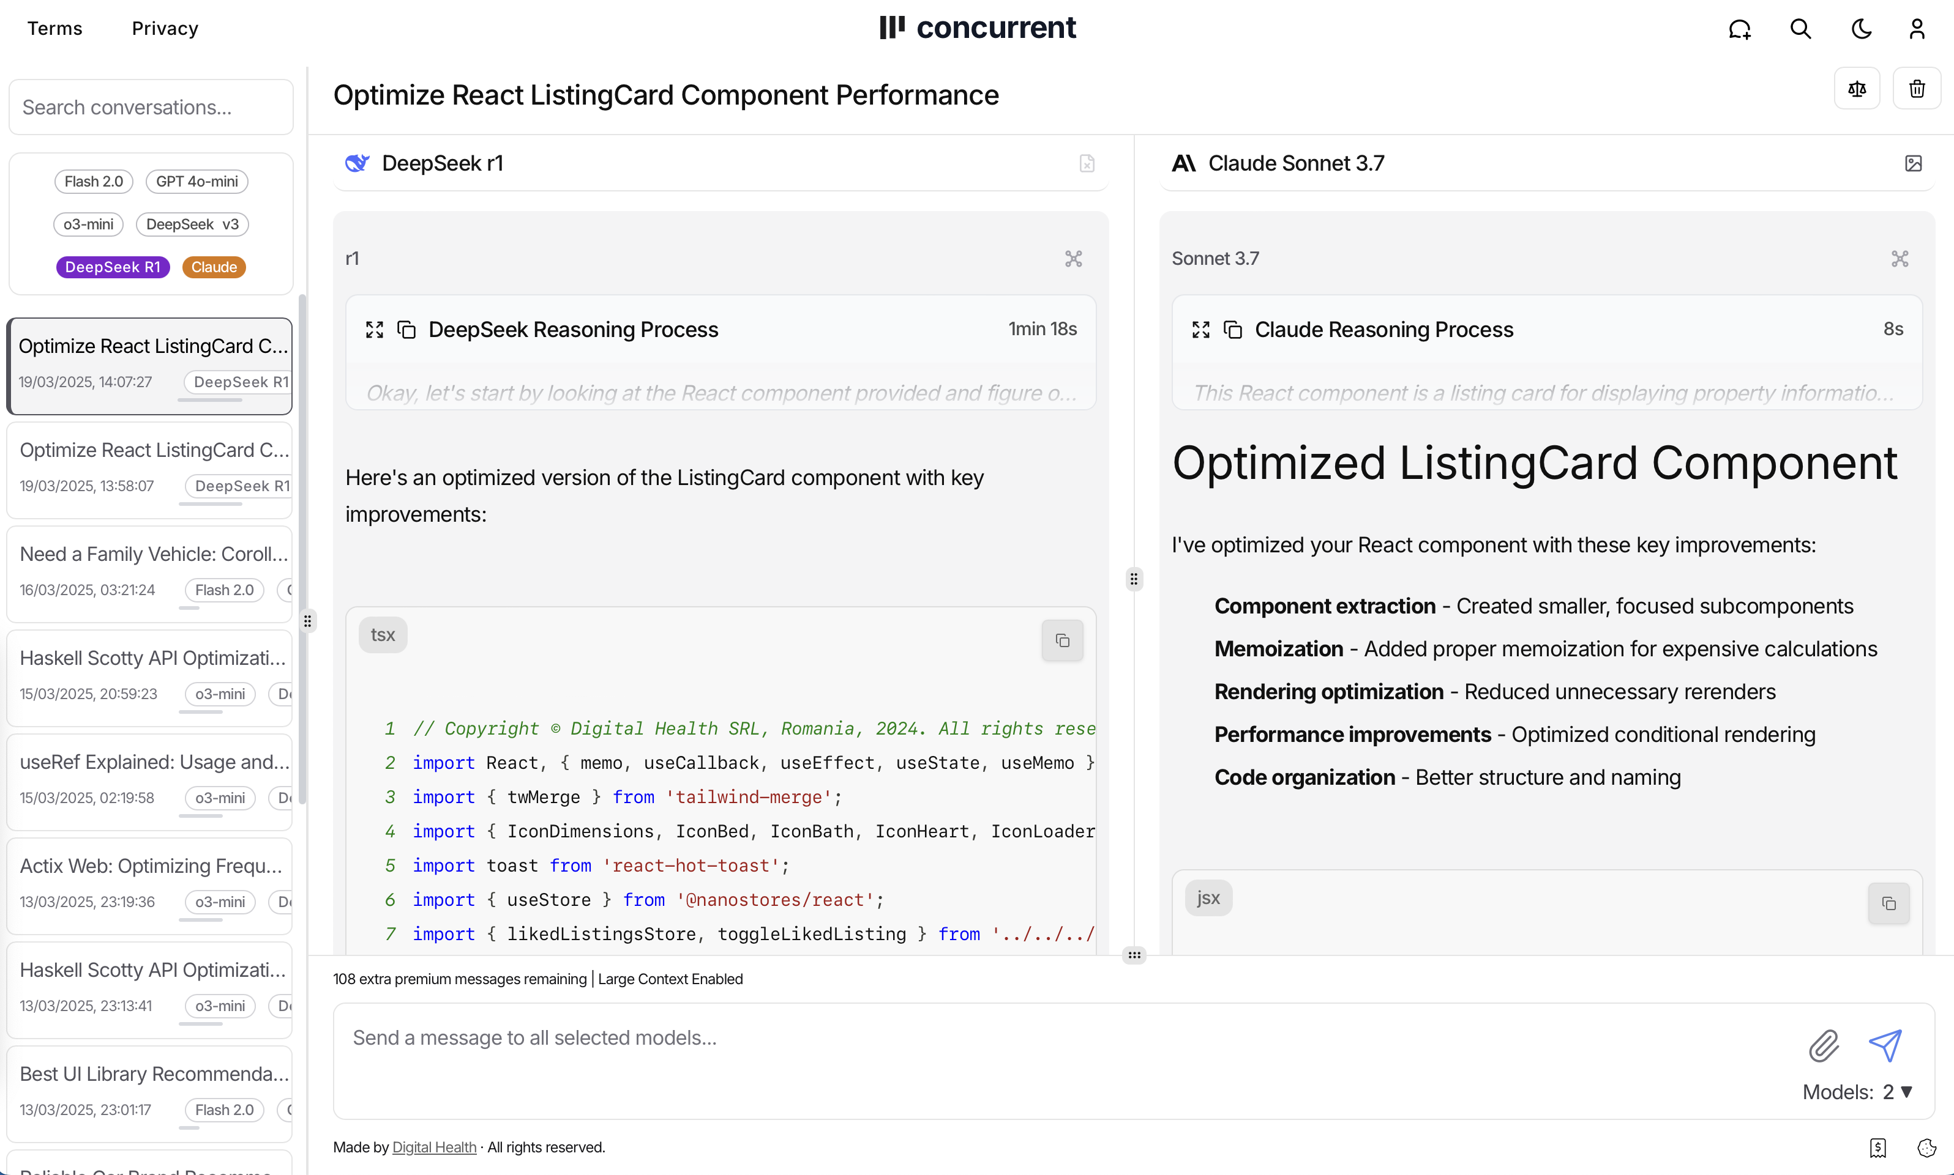1954x1175 pixels.
Task: Open the Best UI Library Recommenda... conversation
Action: tap(150, 1094)
